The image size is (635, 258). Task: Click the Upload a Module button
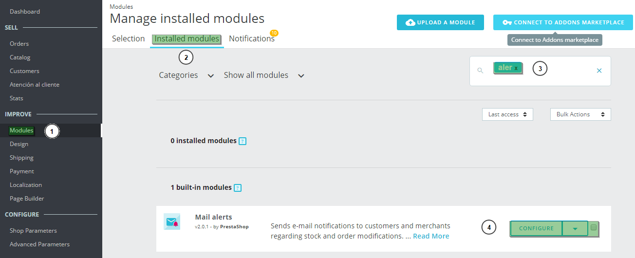tap(440, 22)
